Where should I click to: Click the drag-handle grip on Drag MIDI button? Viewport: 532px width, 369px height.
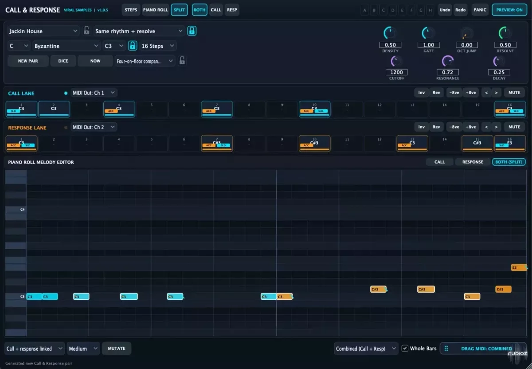pos(446,349)
